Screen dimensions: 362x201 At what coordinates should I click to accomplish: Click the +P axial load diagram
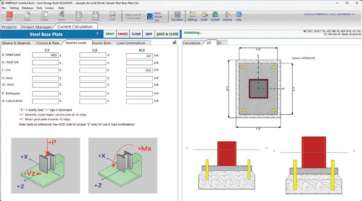pyautogui.click(x=45, y=166)
